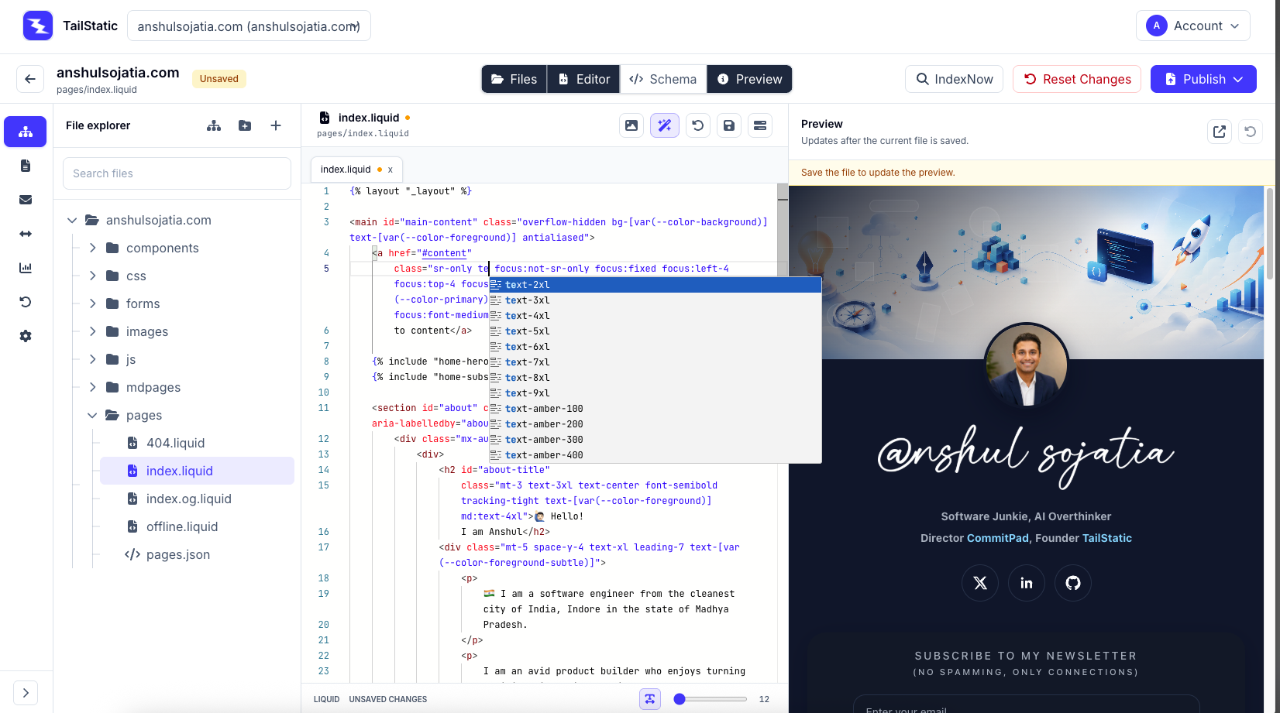The height and width of the screenshot is (713, 1280).
Task: Choose text-3xl autocomplete suggestion
Action: click(x=655, y=300)
